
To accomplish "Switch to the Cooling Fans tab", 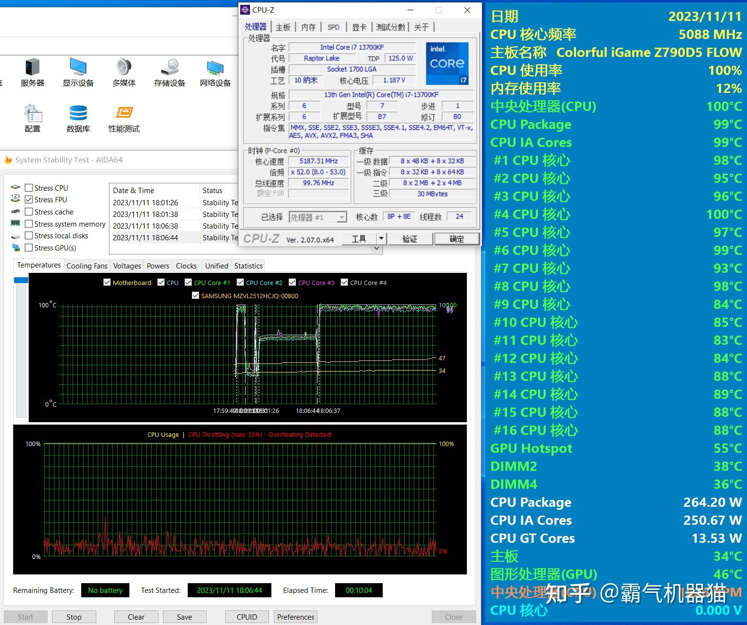I will [x=87, y=266].
